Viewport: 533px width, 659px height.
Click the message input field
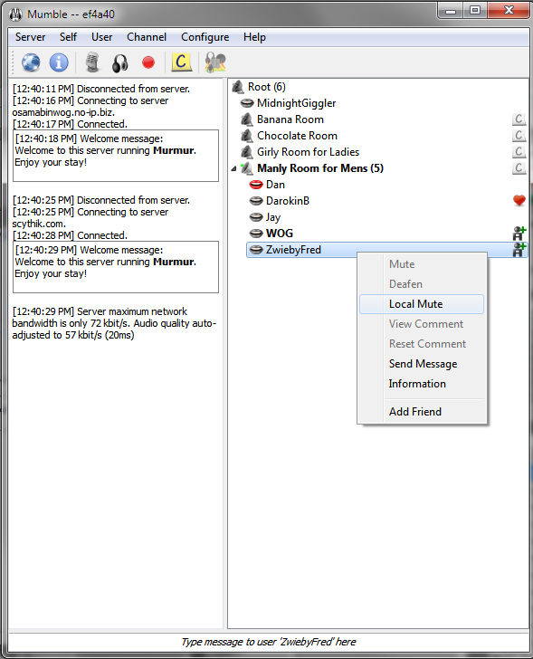(x=269, y=642)
